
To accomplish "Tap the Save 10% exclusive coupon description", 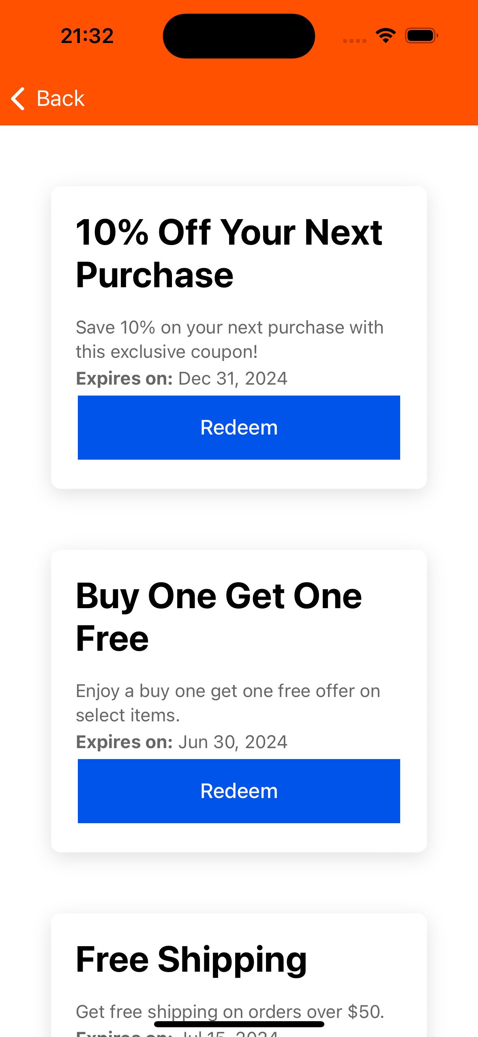I will coord(229,340).
